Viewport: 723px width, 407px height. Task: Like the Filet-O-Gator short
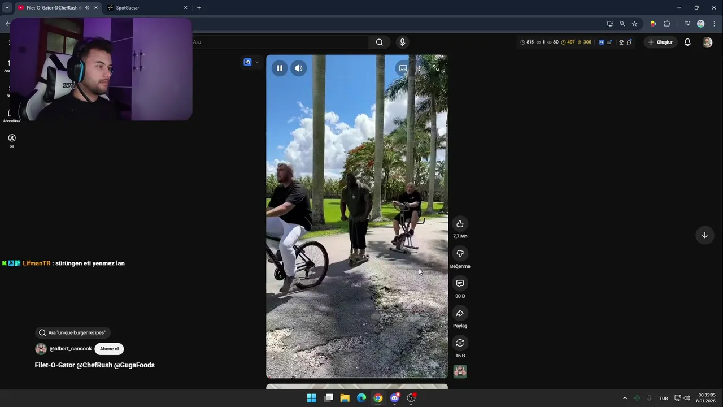460,224
